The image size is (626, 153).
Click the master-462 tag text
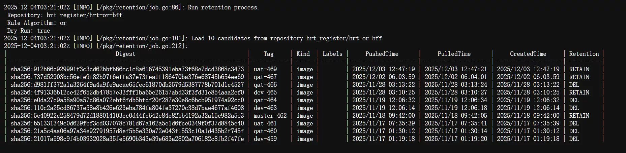[x=270, y=116]
